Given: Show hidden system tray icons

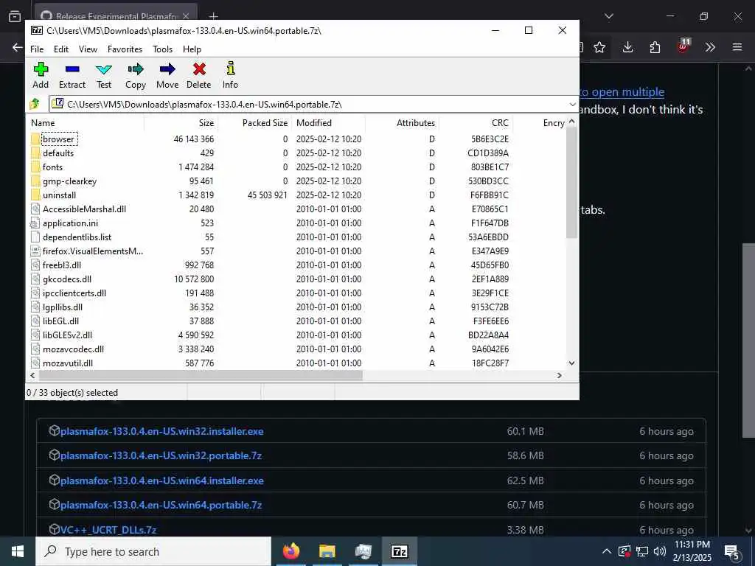Looking at the screenshot, I should (607, 551).
